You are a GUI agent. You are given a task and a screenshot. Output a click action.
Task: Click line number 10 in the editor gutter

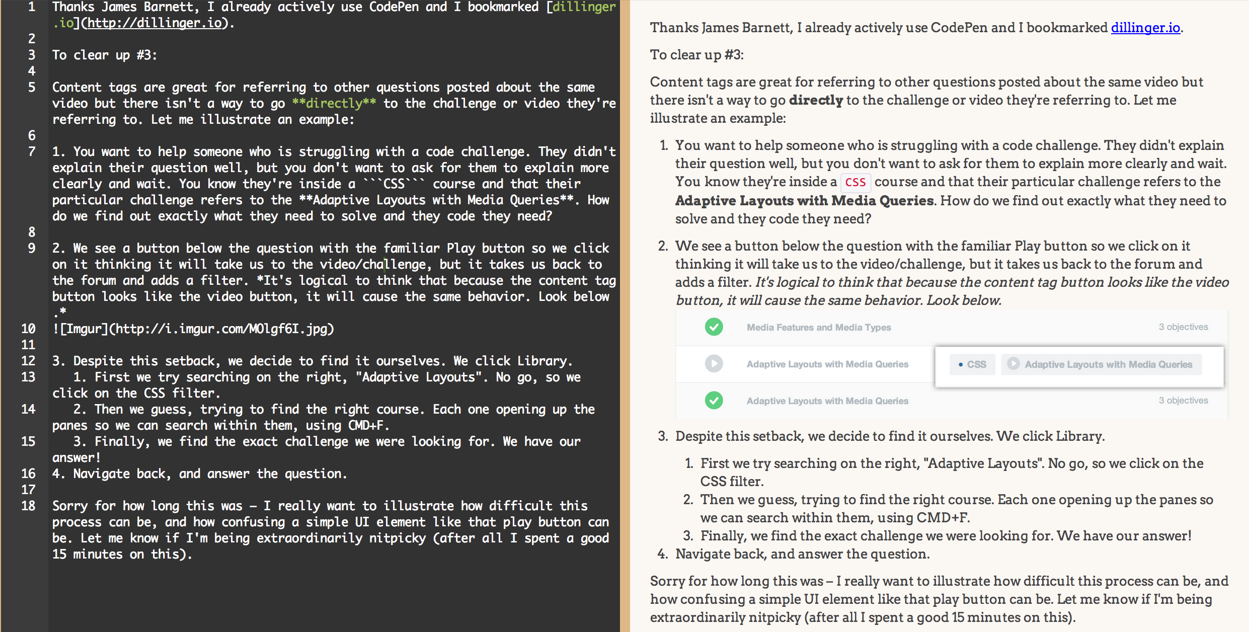pyautogui.click(x=28, y=329)
